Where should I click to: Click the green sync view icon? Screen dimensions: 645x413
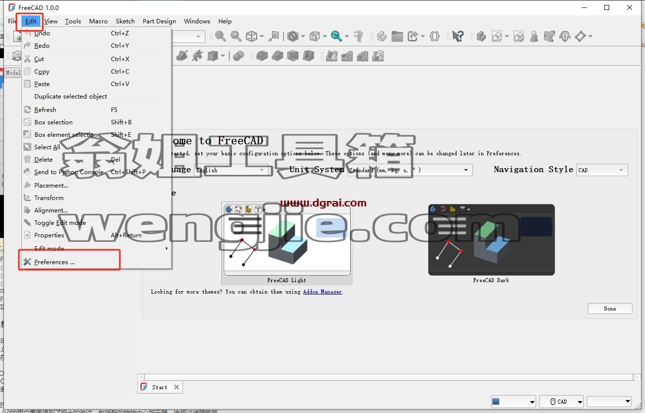337,36
